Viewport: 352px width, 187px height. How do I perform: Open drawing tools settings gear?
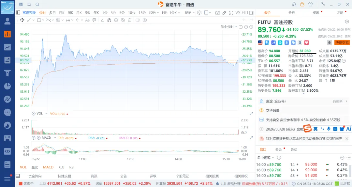pos(145,20)
